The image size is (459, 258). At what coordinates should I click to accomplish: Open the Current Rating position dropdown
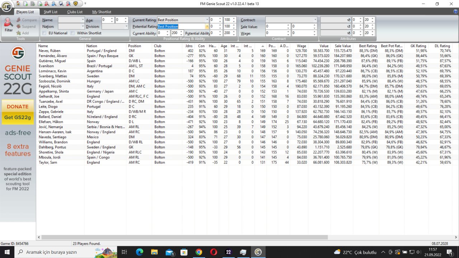[x=207, y=20]
